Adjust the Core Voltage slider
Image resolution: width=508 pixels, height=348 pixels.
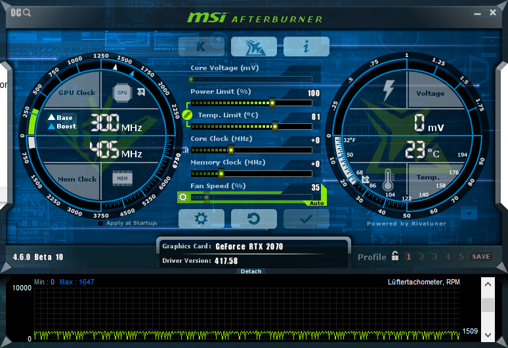(251, 79)
